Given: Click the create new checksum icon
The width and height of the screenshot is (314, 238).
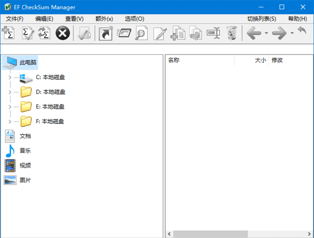Looking at the screenshot, I should (8, 33).
